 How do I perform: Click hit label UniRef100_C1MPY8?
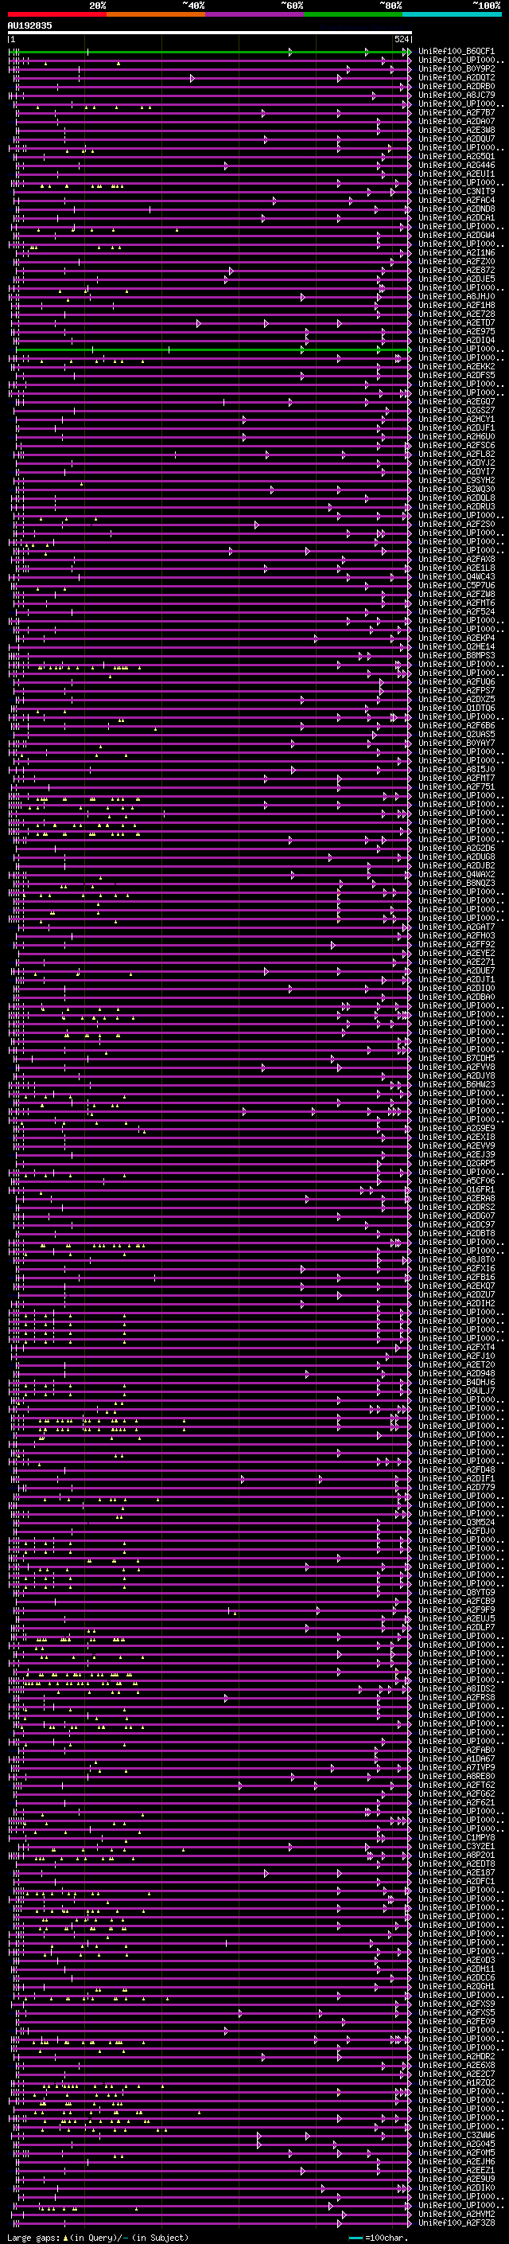456,1837
